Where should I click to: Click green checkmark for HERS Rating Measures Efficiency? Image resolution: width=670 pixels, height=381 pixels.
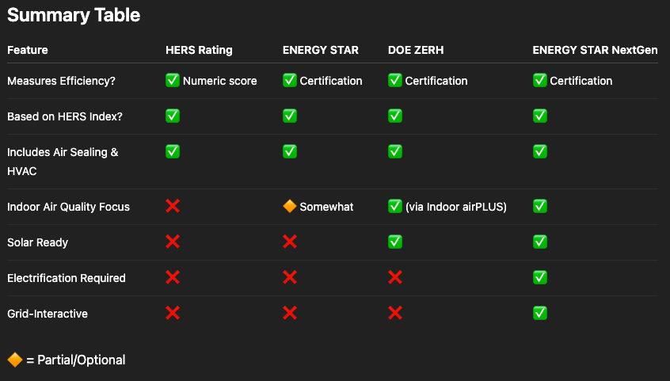(x=172, y=80)
